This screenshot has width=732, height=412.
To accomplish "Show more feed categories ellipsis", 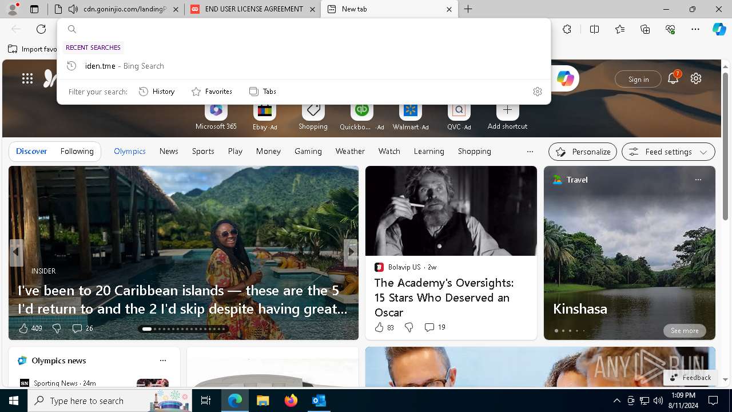I will click(x=530, y=152).
